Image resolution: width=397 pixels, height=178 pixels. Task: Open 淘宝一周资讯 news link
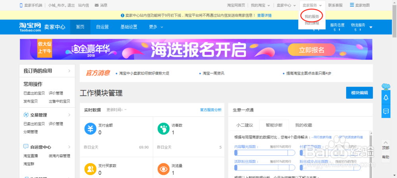[x=213, y=73]
